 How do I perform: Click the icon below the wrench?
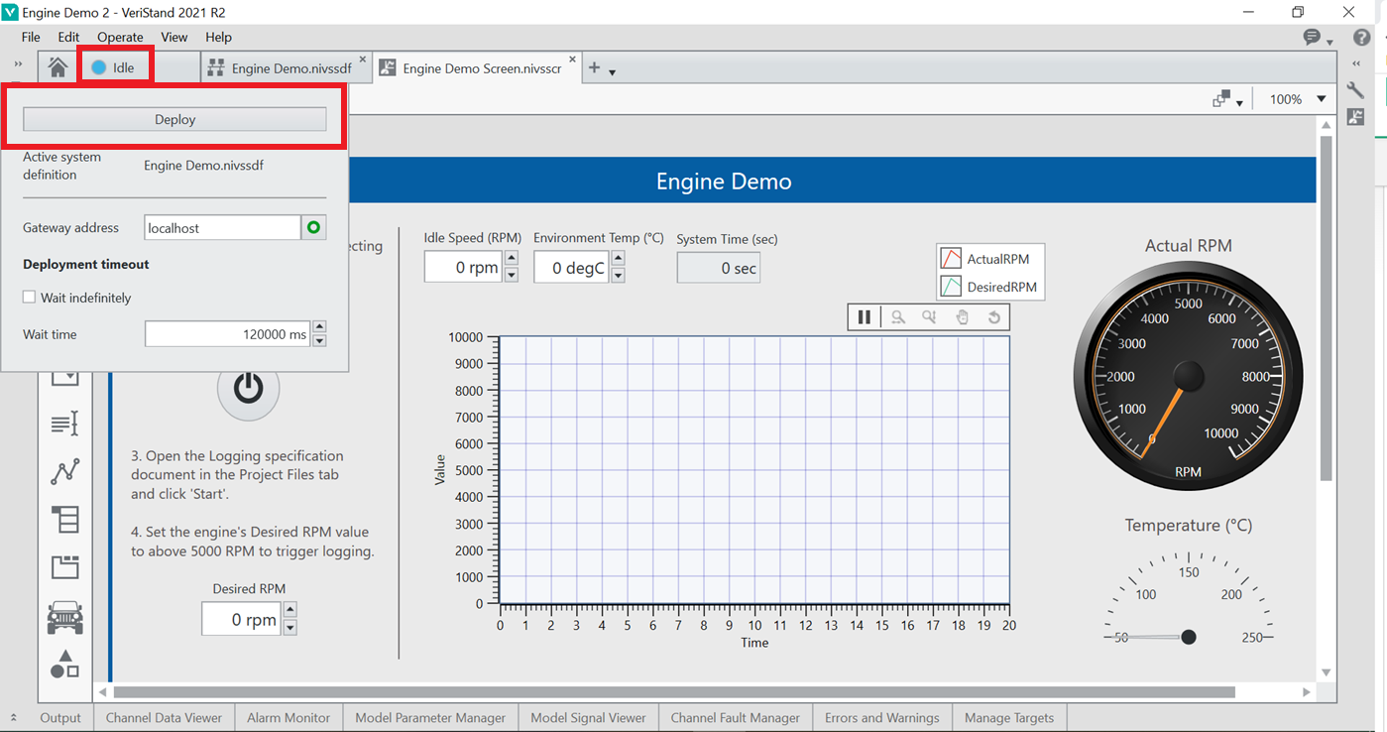(1355, 117)
